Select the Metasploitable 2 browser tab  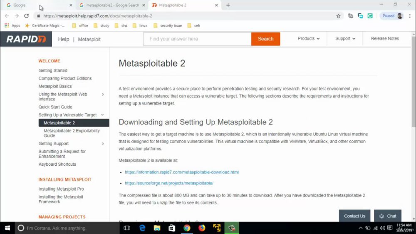(x=184, y=5)
